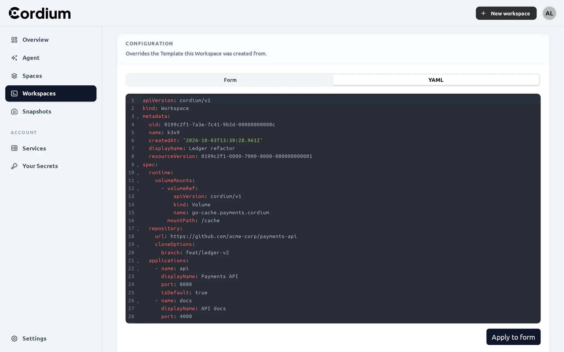Click the repository url github link text
The image size is (564, 352).
[x=234, y=236]
